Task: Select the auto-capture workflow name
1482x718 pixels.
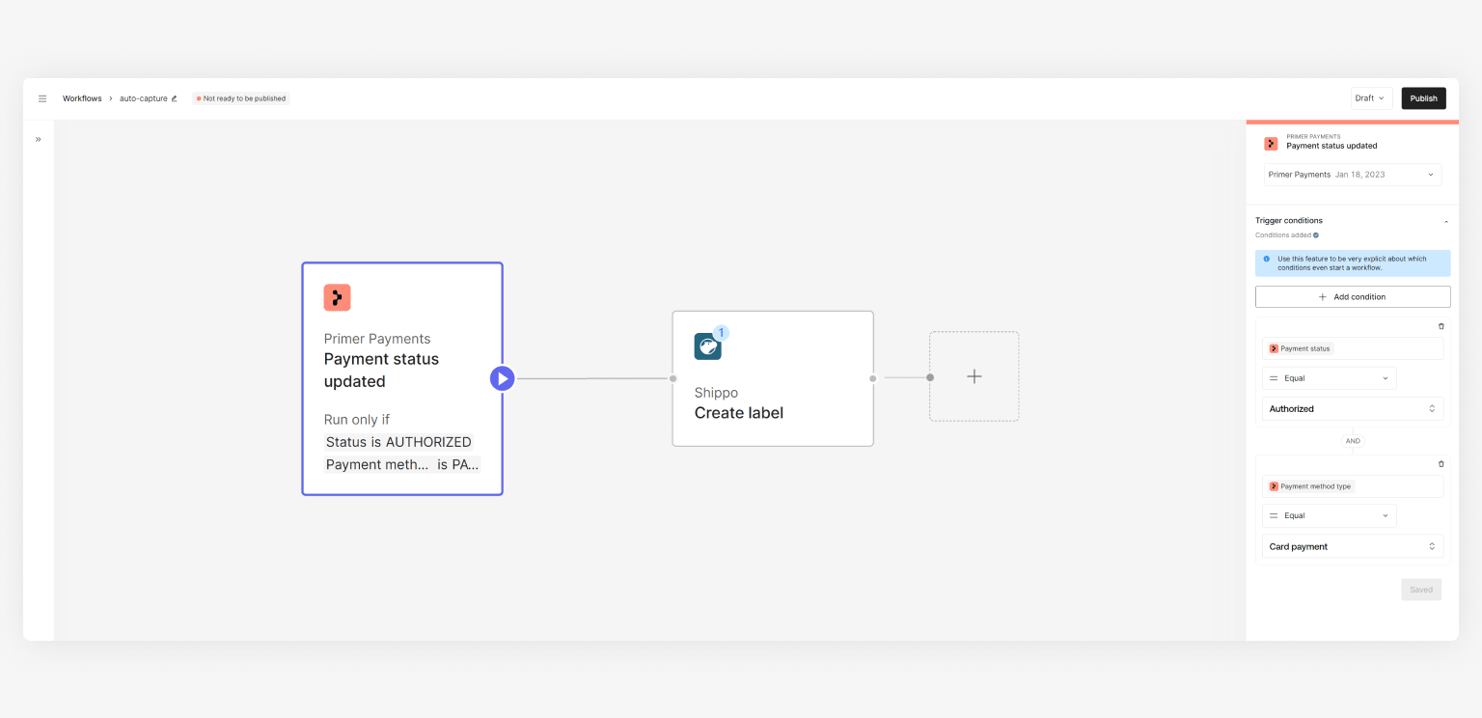Action: pyautogui.click(x=144, y=98)
